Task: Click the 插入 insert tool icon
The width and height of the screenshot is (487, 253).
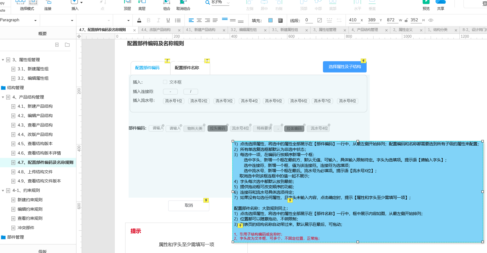Action: click(x=74, y=2)
